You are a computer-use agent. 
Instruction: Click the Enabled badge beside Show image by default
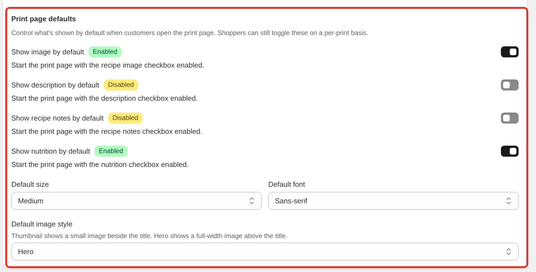(x=105, y=52)
